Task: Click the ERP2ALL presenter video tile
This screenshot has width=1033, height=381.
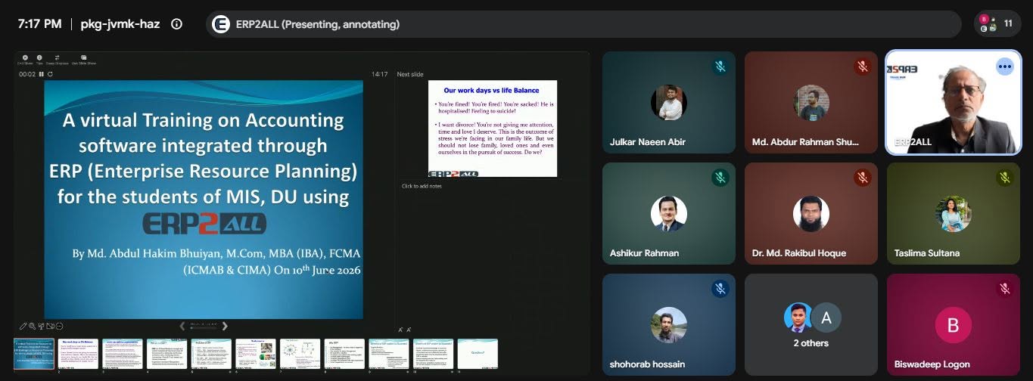Action: click(x=954, y=103)
